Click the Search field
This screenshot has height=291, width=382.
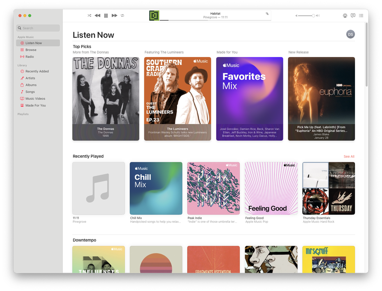38,28
